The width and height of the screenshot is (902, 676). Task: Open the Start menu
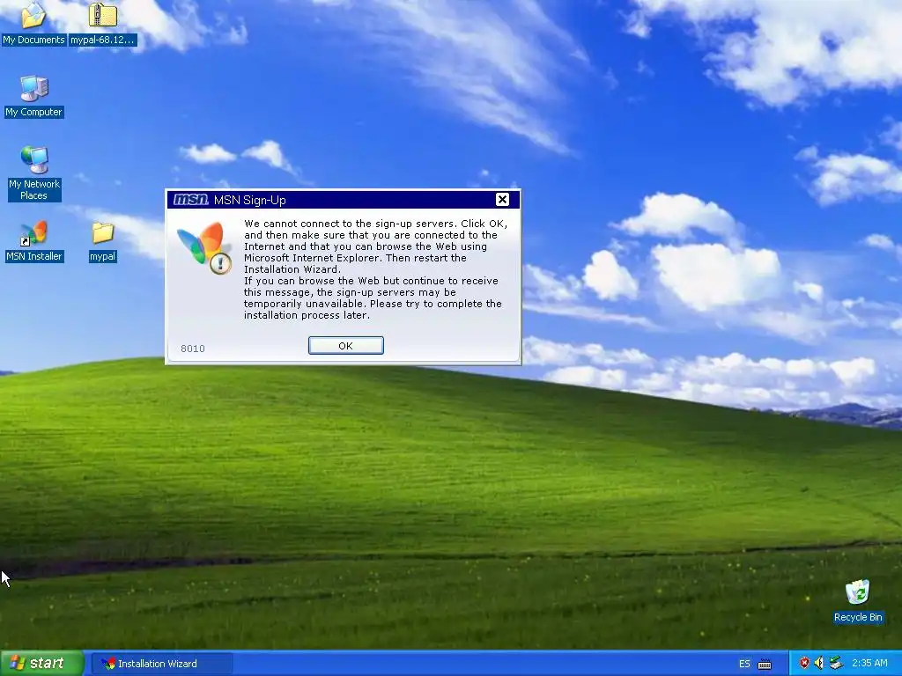pos(42,664)
